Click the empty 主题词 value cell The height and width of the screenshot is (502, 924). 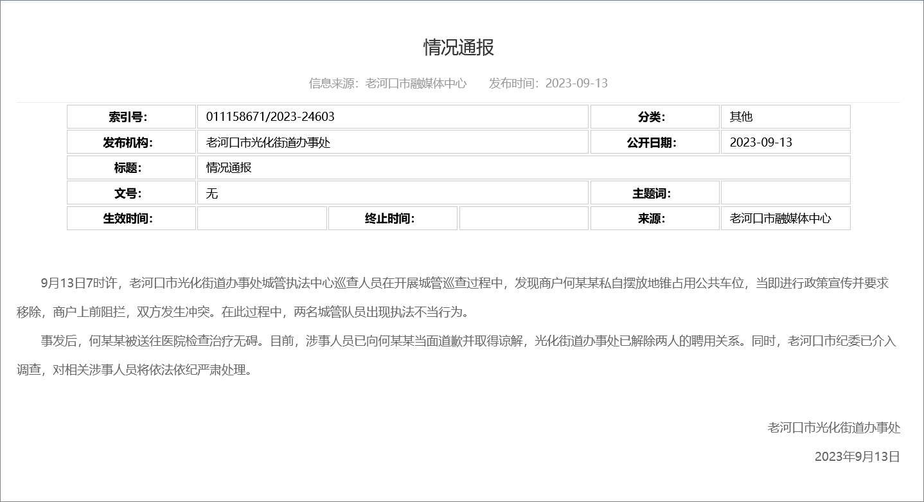(785, 193)
